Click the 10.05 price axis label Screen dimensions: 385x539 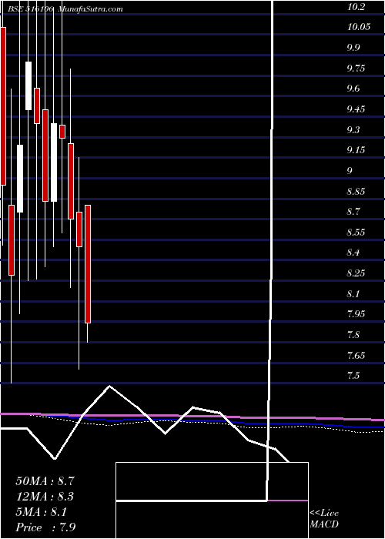359,28
